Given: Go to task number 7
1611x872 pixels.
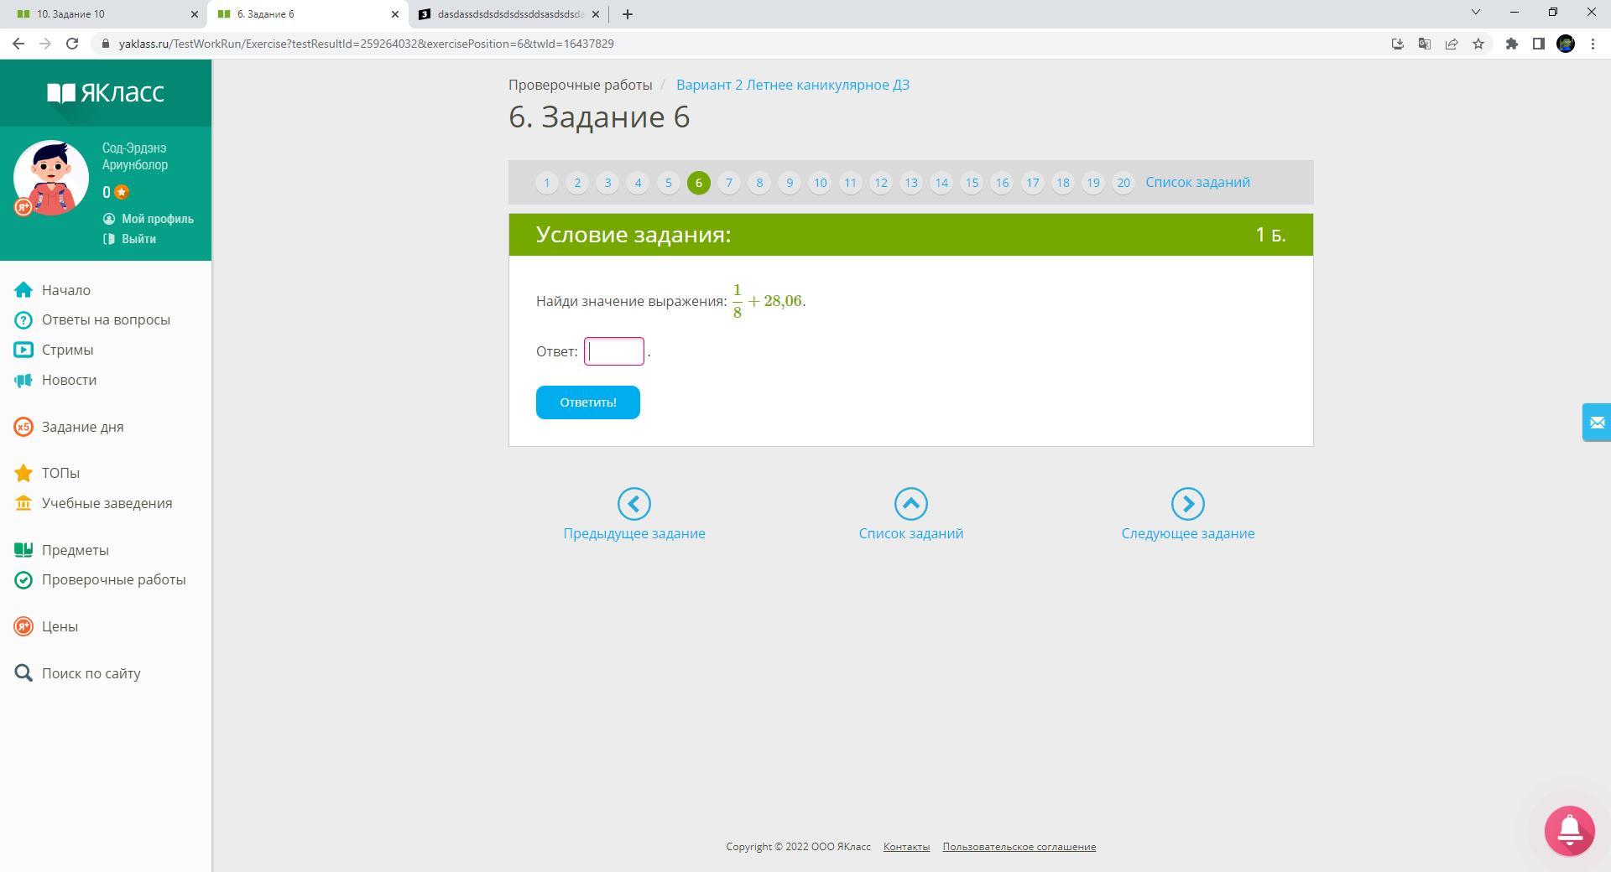Looking at the screenshot, I should [x=729, y=183].
